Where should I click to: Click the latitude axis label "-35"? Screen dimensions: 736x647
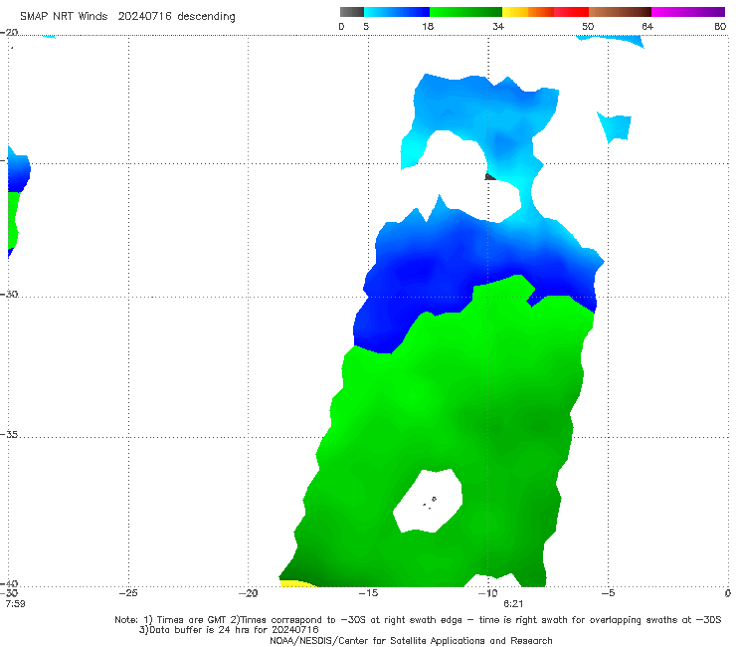[x=9, y=435]
